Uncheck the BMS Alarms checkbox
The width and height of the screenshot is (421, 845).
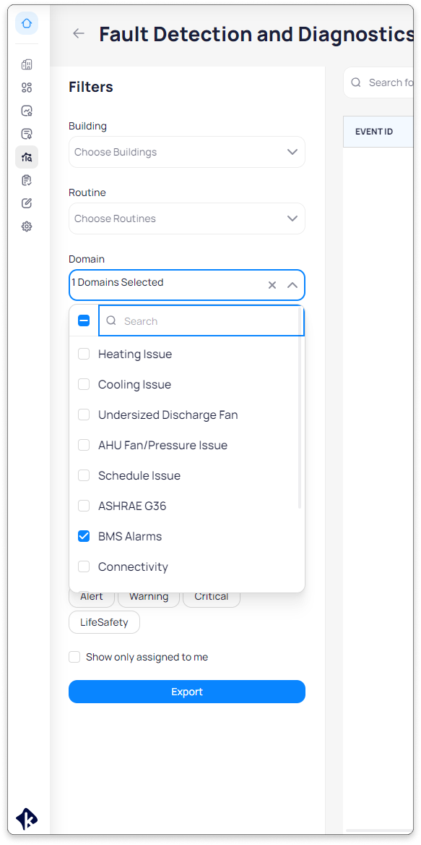point(84,536)
